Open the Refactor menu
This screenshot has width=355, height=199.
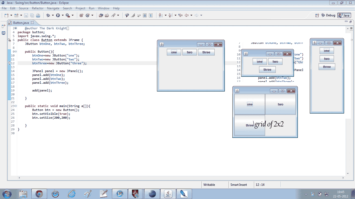pyautogui.click(x=38, y=8)
